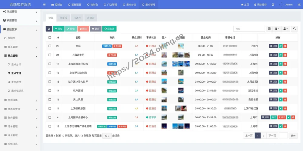Open the first 控制台 dashboard header tab

[57, 5]
